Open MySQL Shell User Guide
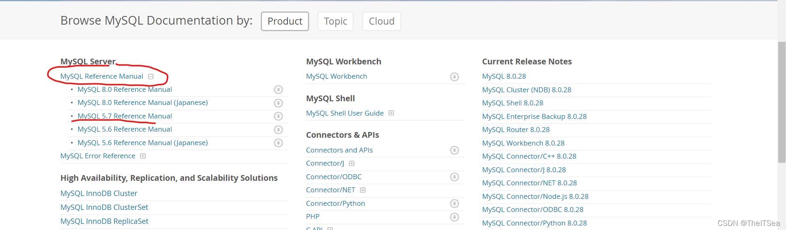786x230 pixels. point(345,113)
